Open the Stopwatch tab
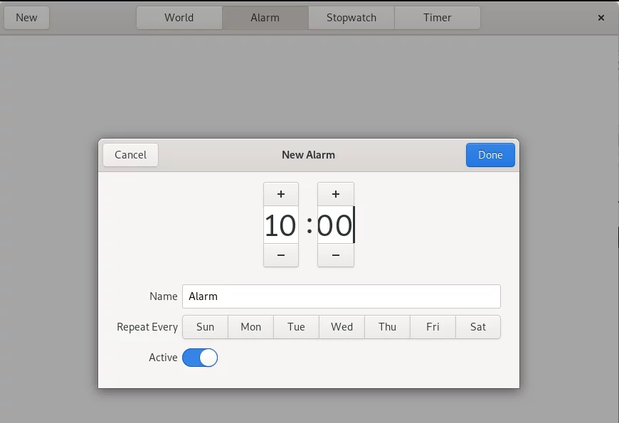Viewport: 619px width, 423px height. click(x=351, y=18)
